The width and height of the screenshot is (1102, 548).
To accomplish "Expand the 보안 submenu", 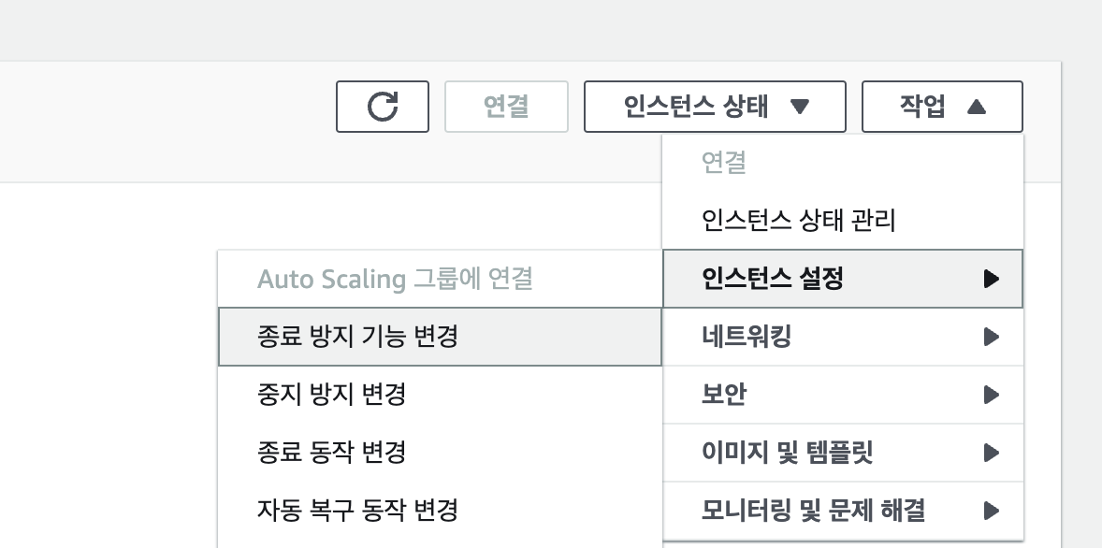I will [843, 395].
